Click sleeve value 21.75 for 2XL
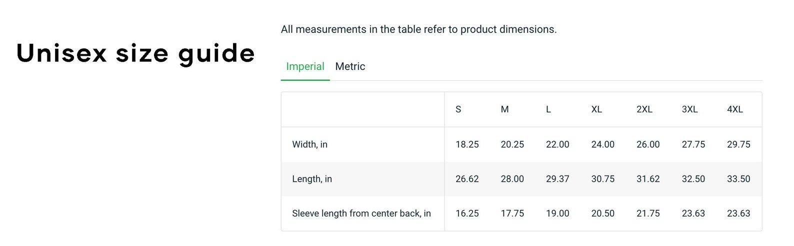Screen dimensions: 794x246 pyautogui.click(x=648, y=213)
